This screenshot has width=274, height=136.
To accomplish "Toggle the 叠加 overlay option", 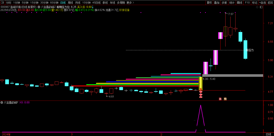I will pos(217,3).
